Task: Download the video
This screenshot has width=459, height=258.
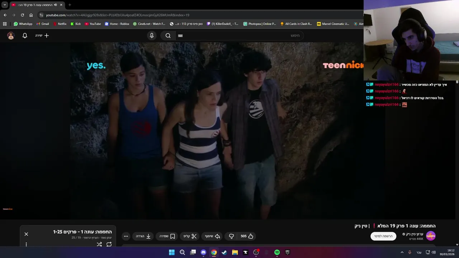Action: (x=143, y=236)
